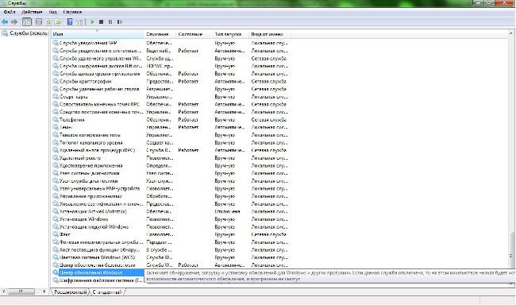
Task: Select Узел системы диагностики service
Action: coord(171,173)
